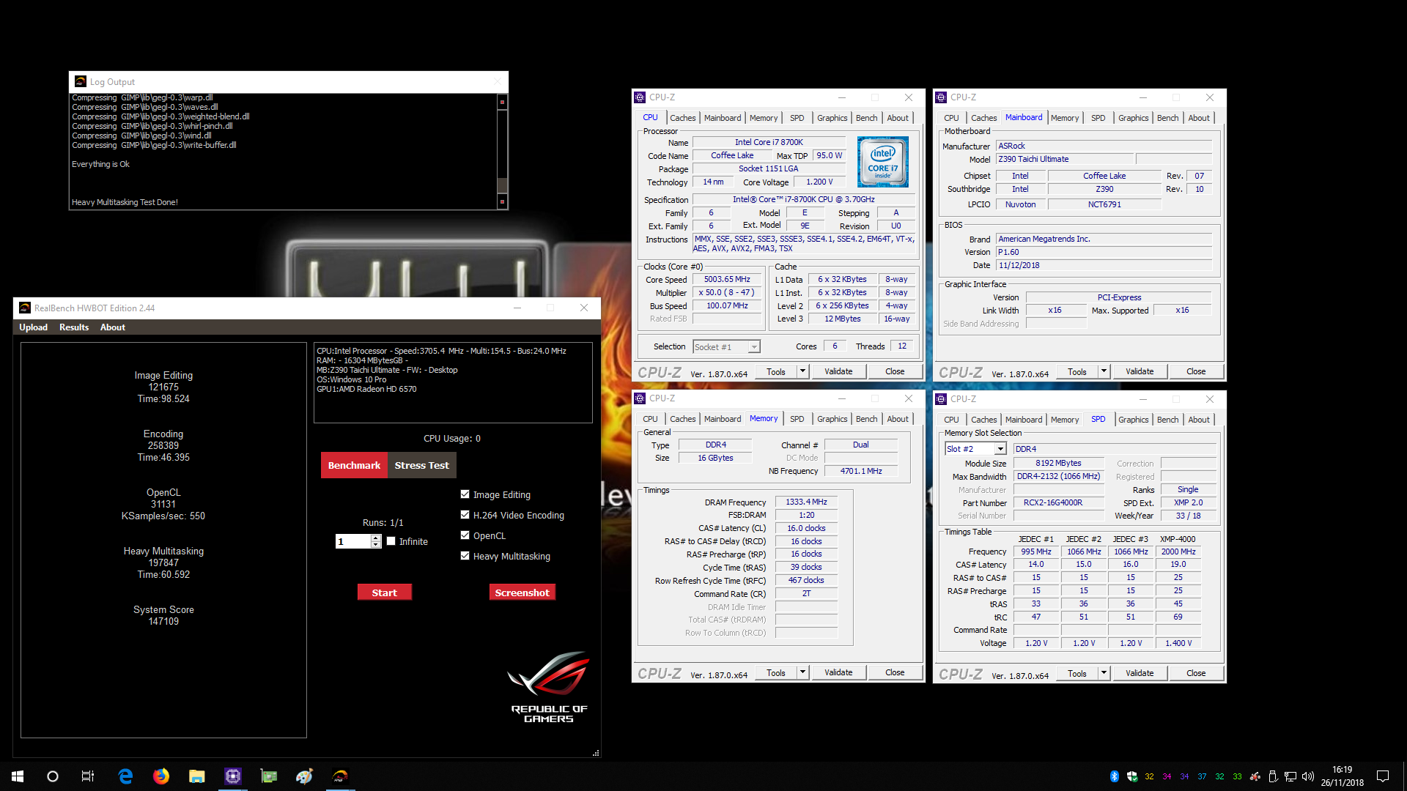Click Part Number RCX2-16G4000R field
Image resolution: width=1407 pixels, height=791 pixels.
tap(1058, 502)
